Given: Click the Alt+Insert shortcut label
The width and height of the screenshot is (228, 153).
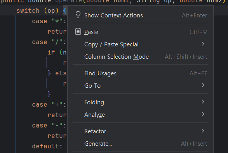Looking at the screenshot, I should [x=194, y=144].
